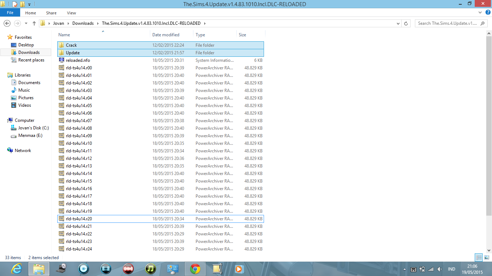Select Network in the navigation pane
Viewport: 492px width, 276px height.
(x=23, y=151)
